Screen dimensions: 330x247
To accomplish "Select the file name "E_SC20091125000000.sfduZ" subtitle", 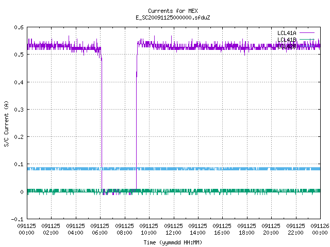I will 173,17.
